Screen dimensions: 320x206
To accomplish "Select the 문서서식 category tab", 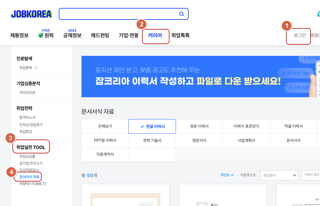I will [293, 140].
